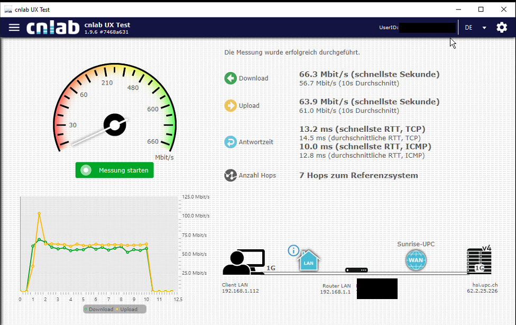Click the reference server rack icon
516x325 pixels.
click(479, 261)
